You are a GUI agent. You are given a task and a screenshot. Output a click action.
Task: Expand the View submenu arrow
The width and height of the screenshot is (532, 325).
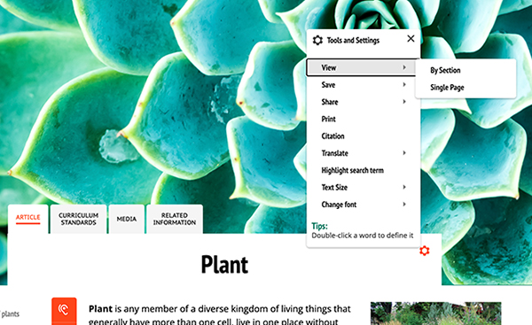coord(404,67)
